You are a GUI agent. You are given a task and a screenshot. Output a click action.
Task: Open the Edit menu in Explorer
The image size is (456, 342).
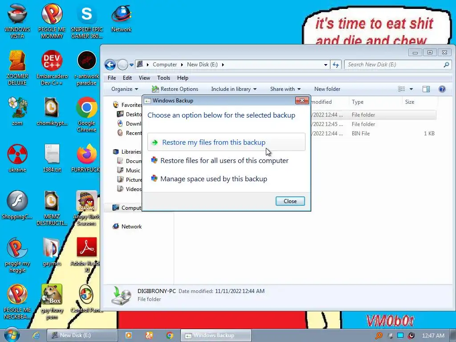click(x=127, y=77)
